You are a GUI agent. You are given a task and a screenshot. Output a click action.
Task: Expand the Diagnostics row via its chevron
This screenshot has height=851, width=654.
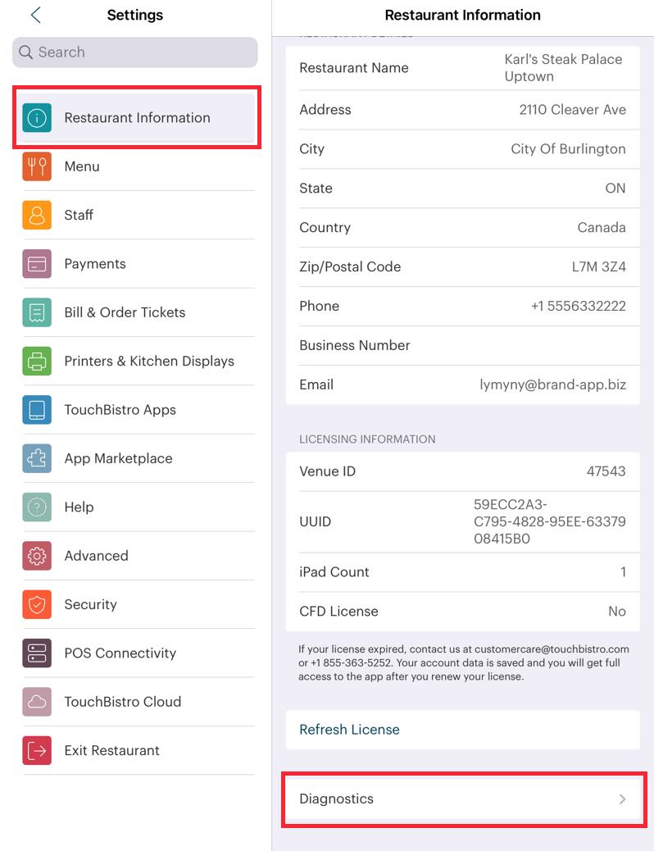623,799
